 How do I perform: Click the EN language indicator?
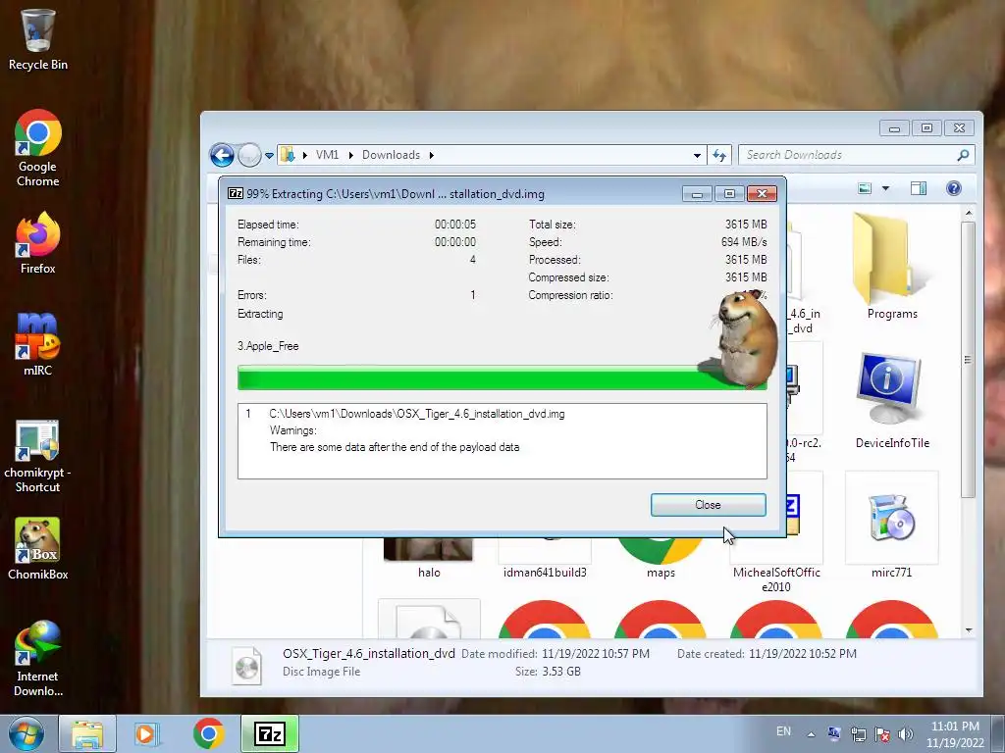coord(783,731)
